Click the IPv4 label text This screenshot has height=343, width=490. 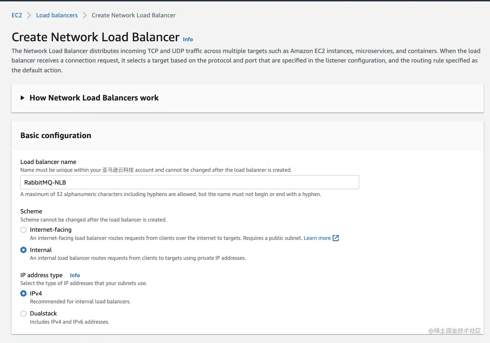click(x=36, y=294)
